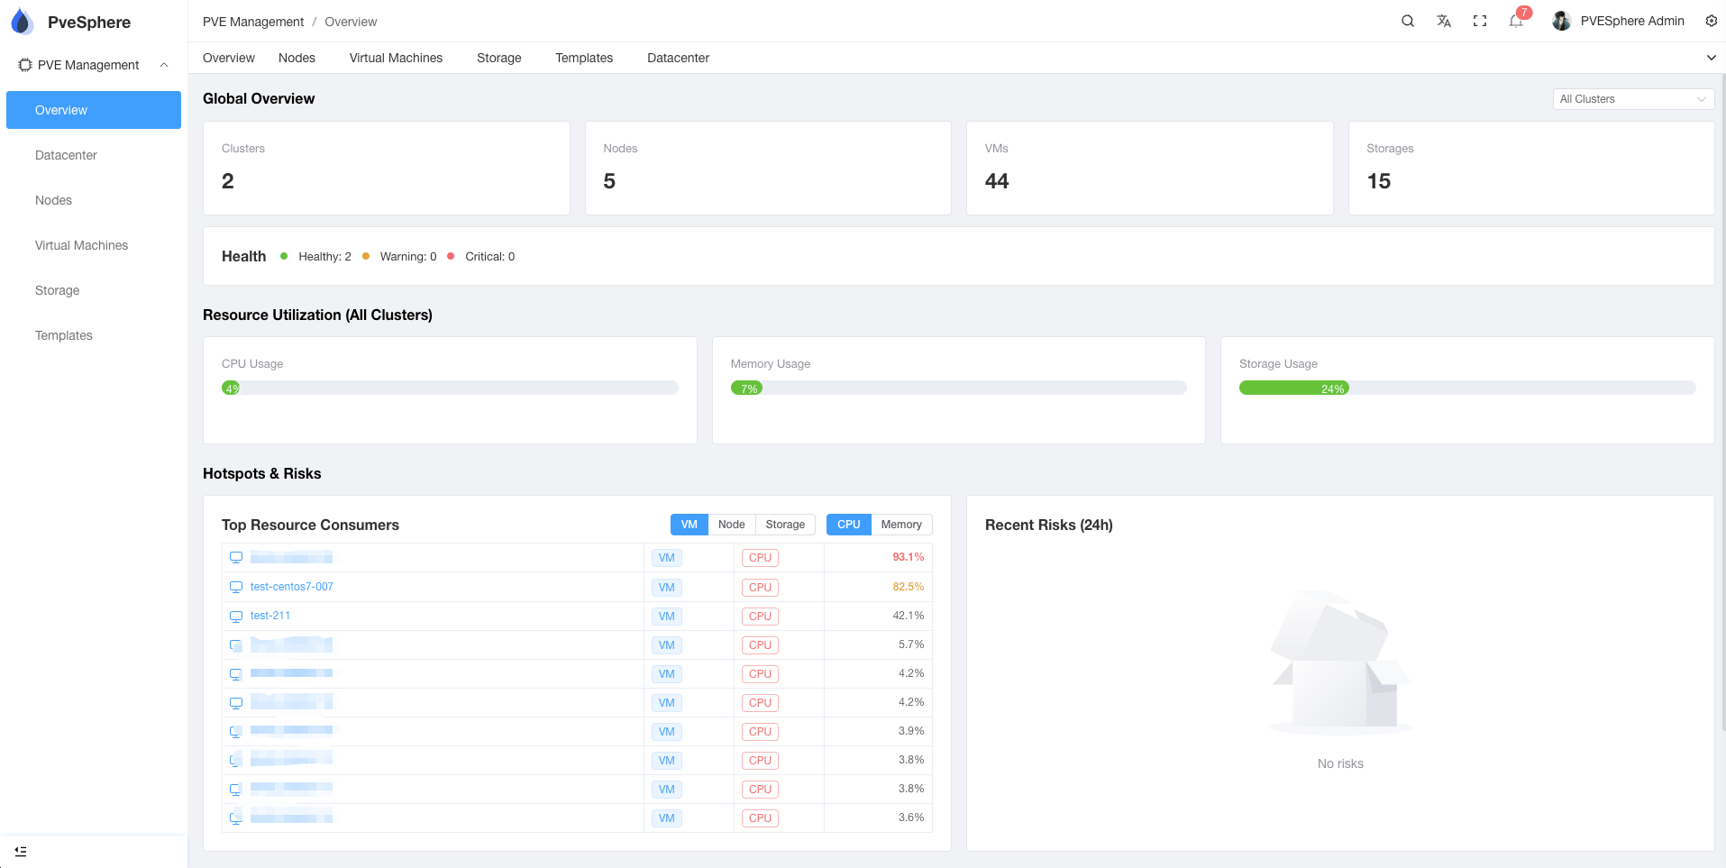
Task: Switch Top Resource Consumers to Memory metric
Action: click(x=900, y=524)
